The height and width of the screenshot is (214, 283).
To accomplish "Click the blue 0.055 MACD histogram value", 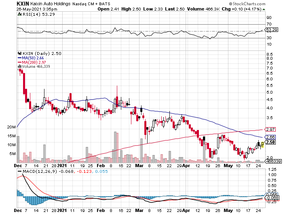I will (101, 172).
